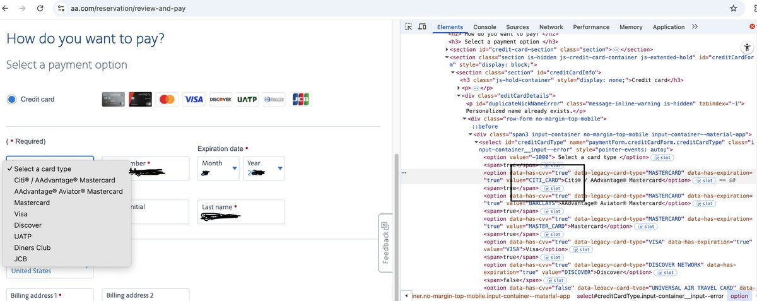Choose Mastercard from card type list
The image size is (757, 301).
[67, 203]
